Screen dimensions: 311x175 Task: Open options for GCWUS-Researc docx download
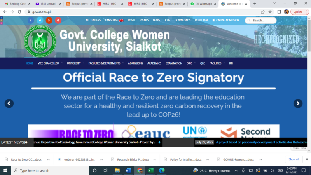pos(260,159)
